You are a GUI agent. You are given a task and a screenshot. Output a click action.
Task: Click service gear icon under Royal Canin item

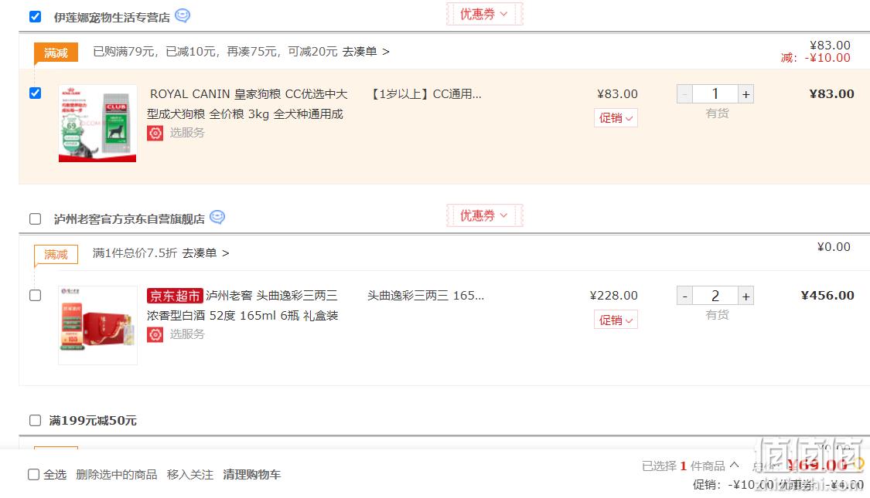[155, 133]
